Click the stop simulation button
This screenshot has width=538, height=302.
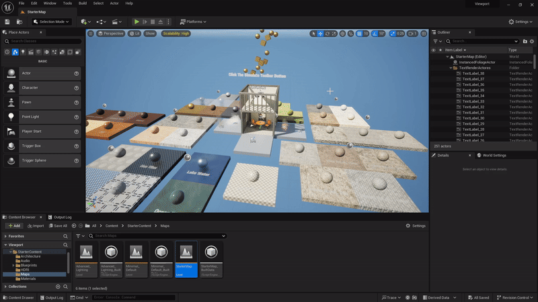(x=153, y=21)
